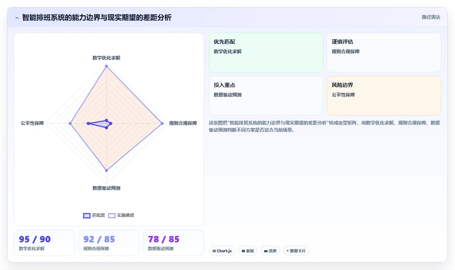Open the 风险边界 yellow card
The image size is (455, 270).
click(384, 96)
